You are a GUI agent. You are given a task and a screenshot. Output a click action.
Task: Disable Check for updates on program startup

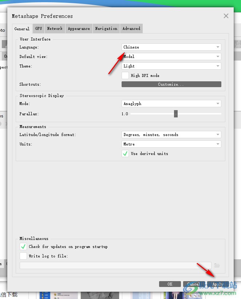tap(23, 246)
